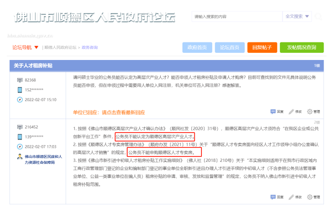Click masked phone number 139*******

point(34,137)
